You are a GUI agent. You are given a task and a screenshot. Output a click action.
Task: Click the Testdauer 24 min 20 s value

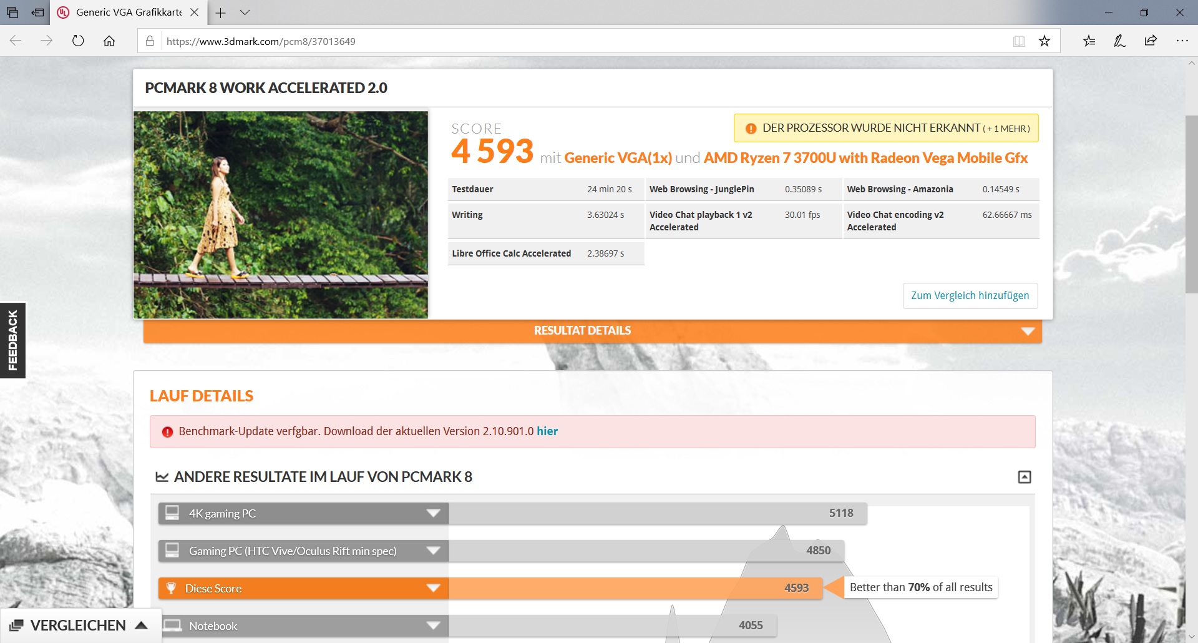pos(609,189)
